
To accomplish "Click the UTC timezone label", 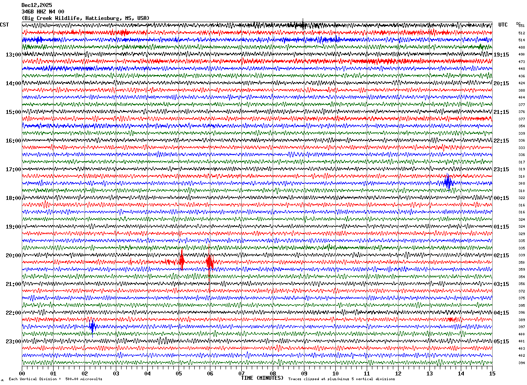I will click(503, 25).
